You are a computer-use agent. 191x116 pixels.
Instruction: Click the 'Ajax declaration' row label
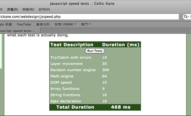pos(66,101)
